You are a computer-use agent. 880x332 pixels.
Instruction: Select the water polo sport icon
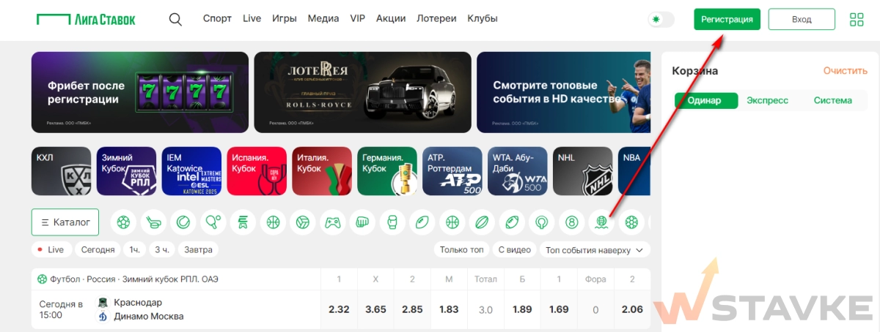601,221
